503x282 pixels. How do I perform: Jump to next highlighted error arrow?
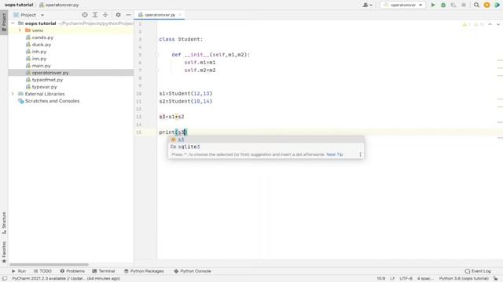498,24
